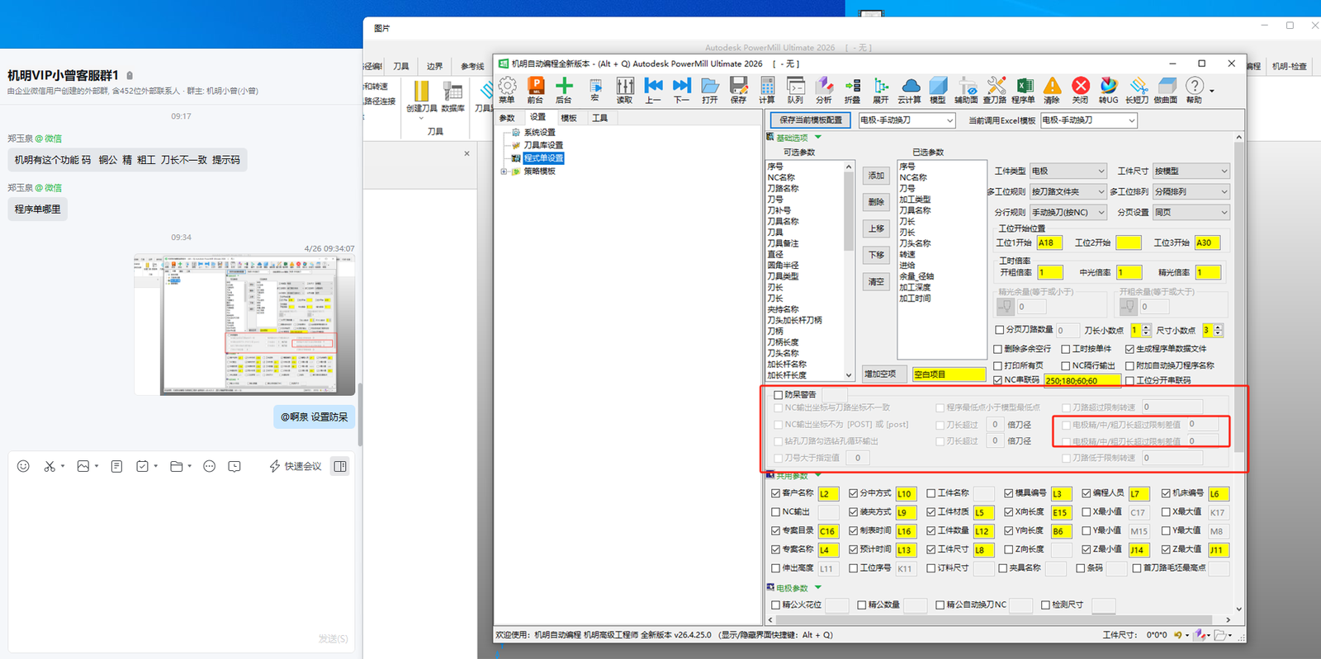Click the 保存 floppy disk icon
Image resolution: width=1321 pixels, height=659 pixels.
[x=738, y=90]
